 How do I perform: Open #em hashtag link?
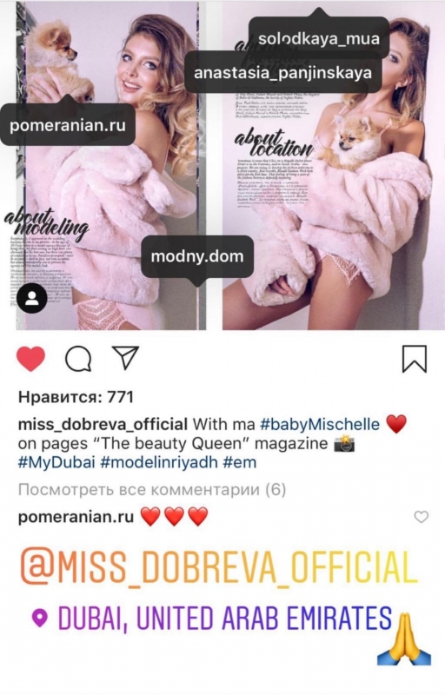click(x=240, y=462)
